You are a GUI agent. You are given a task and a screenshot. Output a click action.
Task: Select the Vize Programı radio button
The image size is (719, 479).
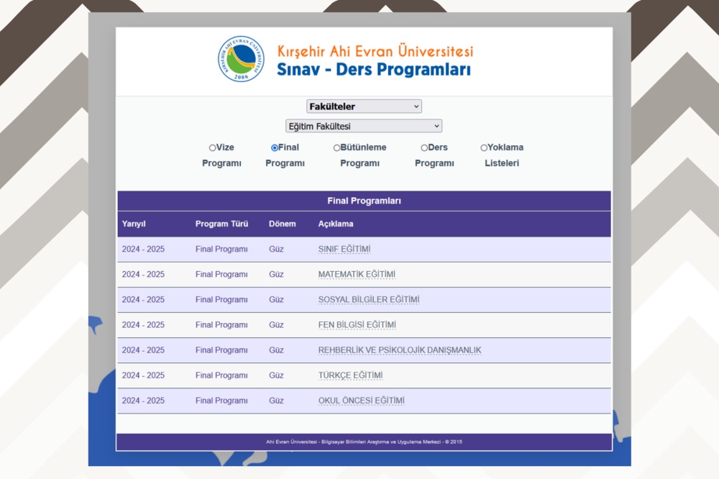tap(212, 147)
